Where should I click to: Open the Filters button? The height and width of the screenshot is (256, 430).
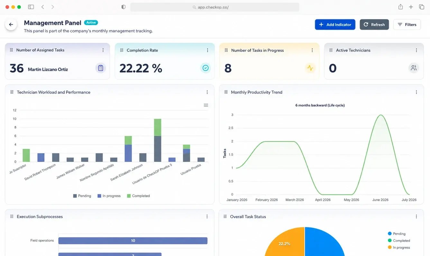click(x=407, y=24)
